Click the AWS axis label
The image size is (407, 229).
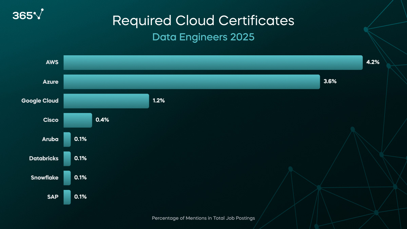tap(52, 62)
